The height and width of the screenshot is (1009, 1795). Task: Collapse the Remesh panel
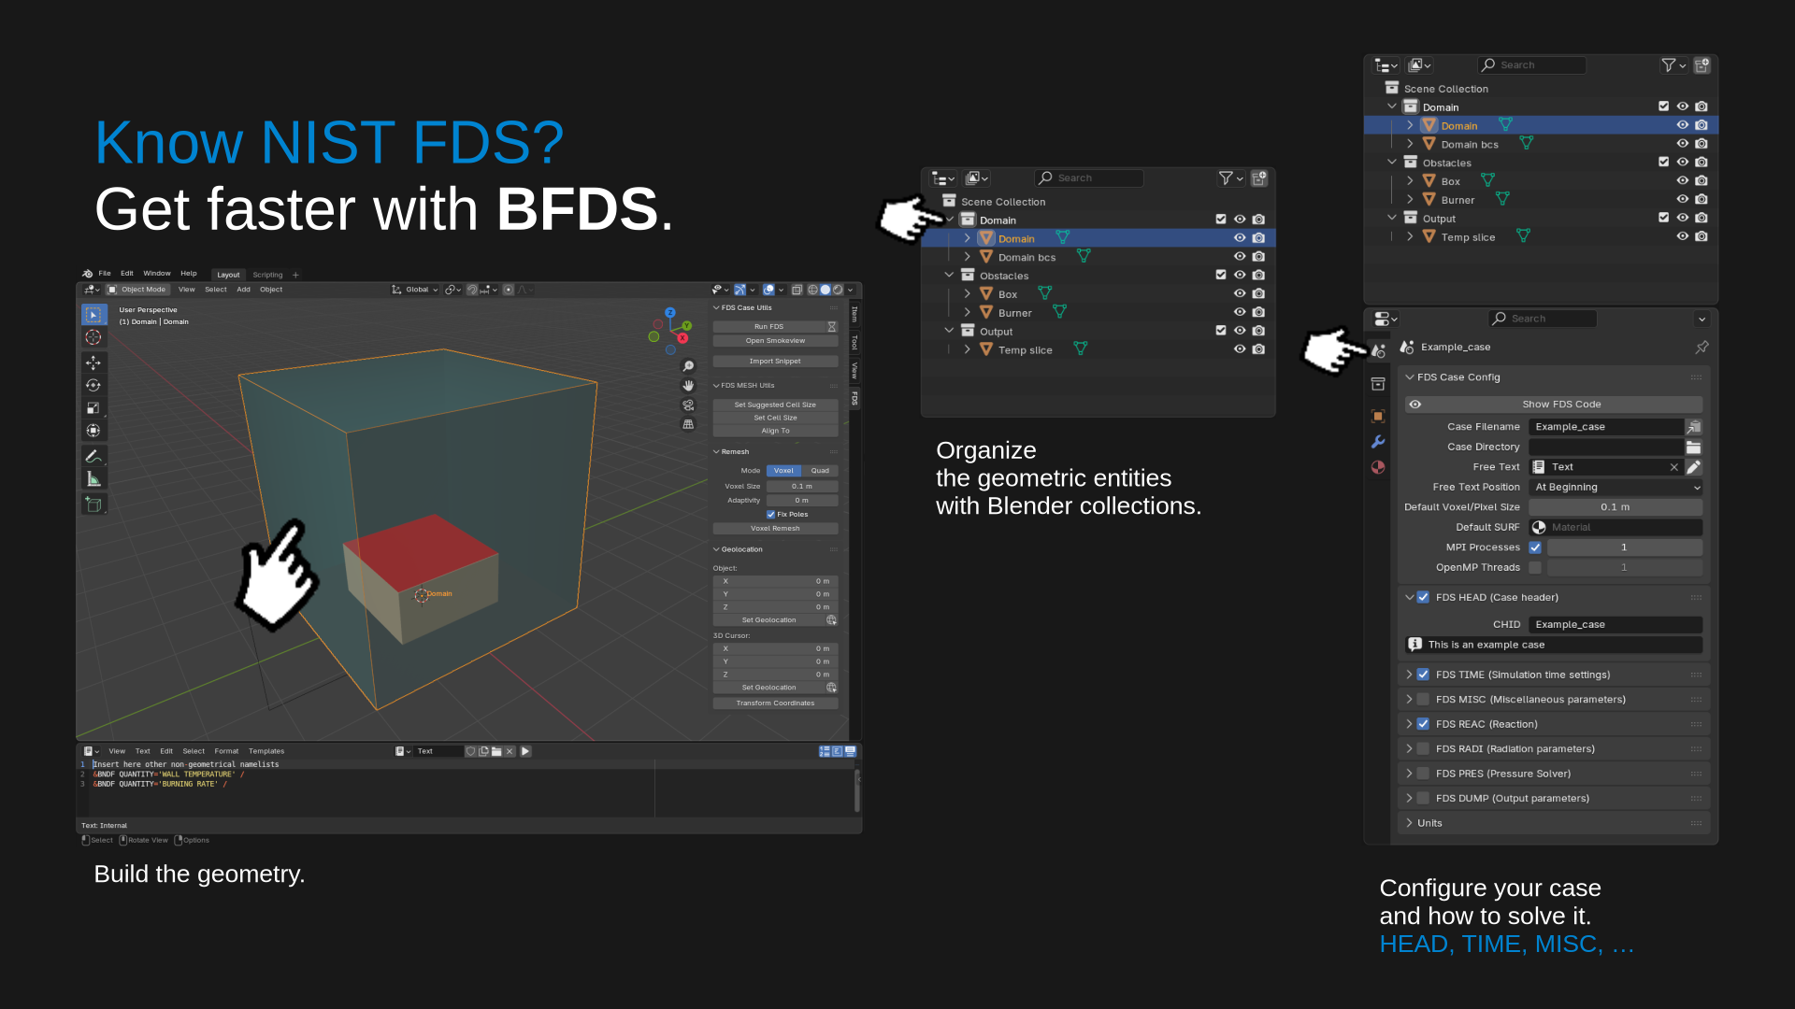click(716, 452)
